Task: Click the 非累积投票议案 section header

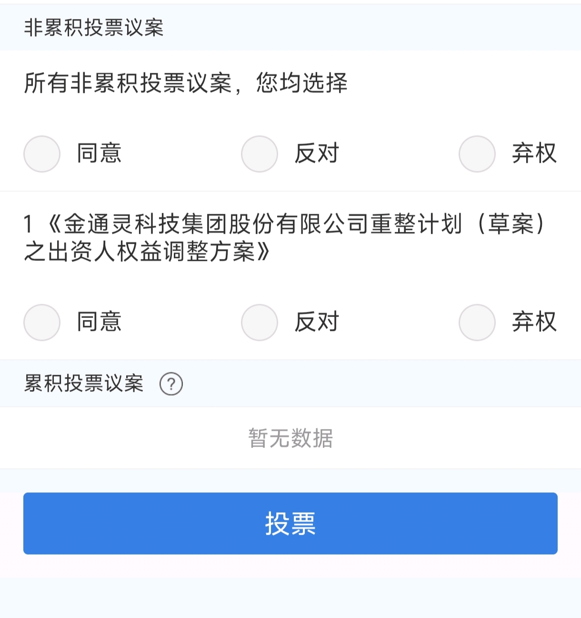Action: click(94, 28)
